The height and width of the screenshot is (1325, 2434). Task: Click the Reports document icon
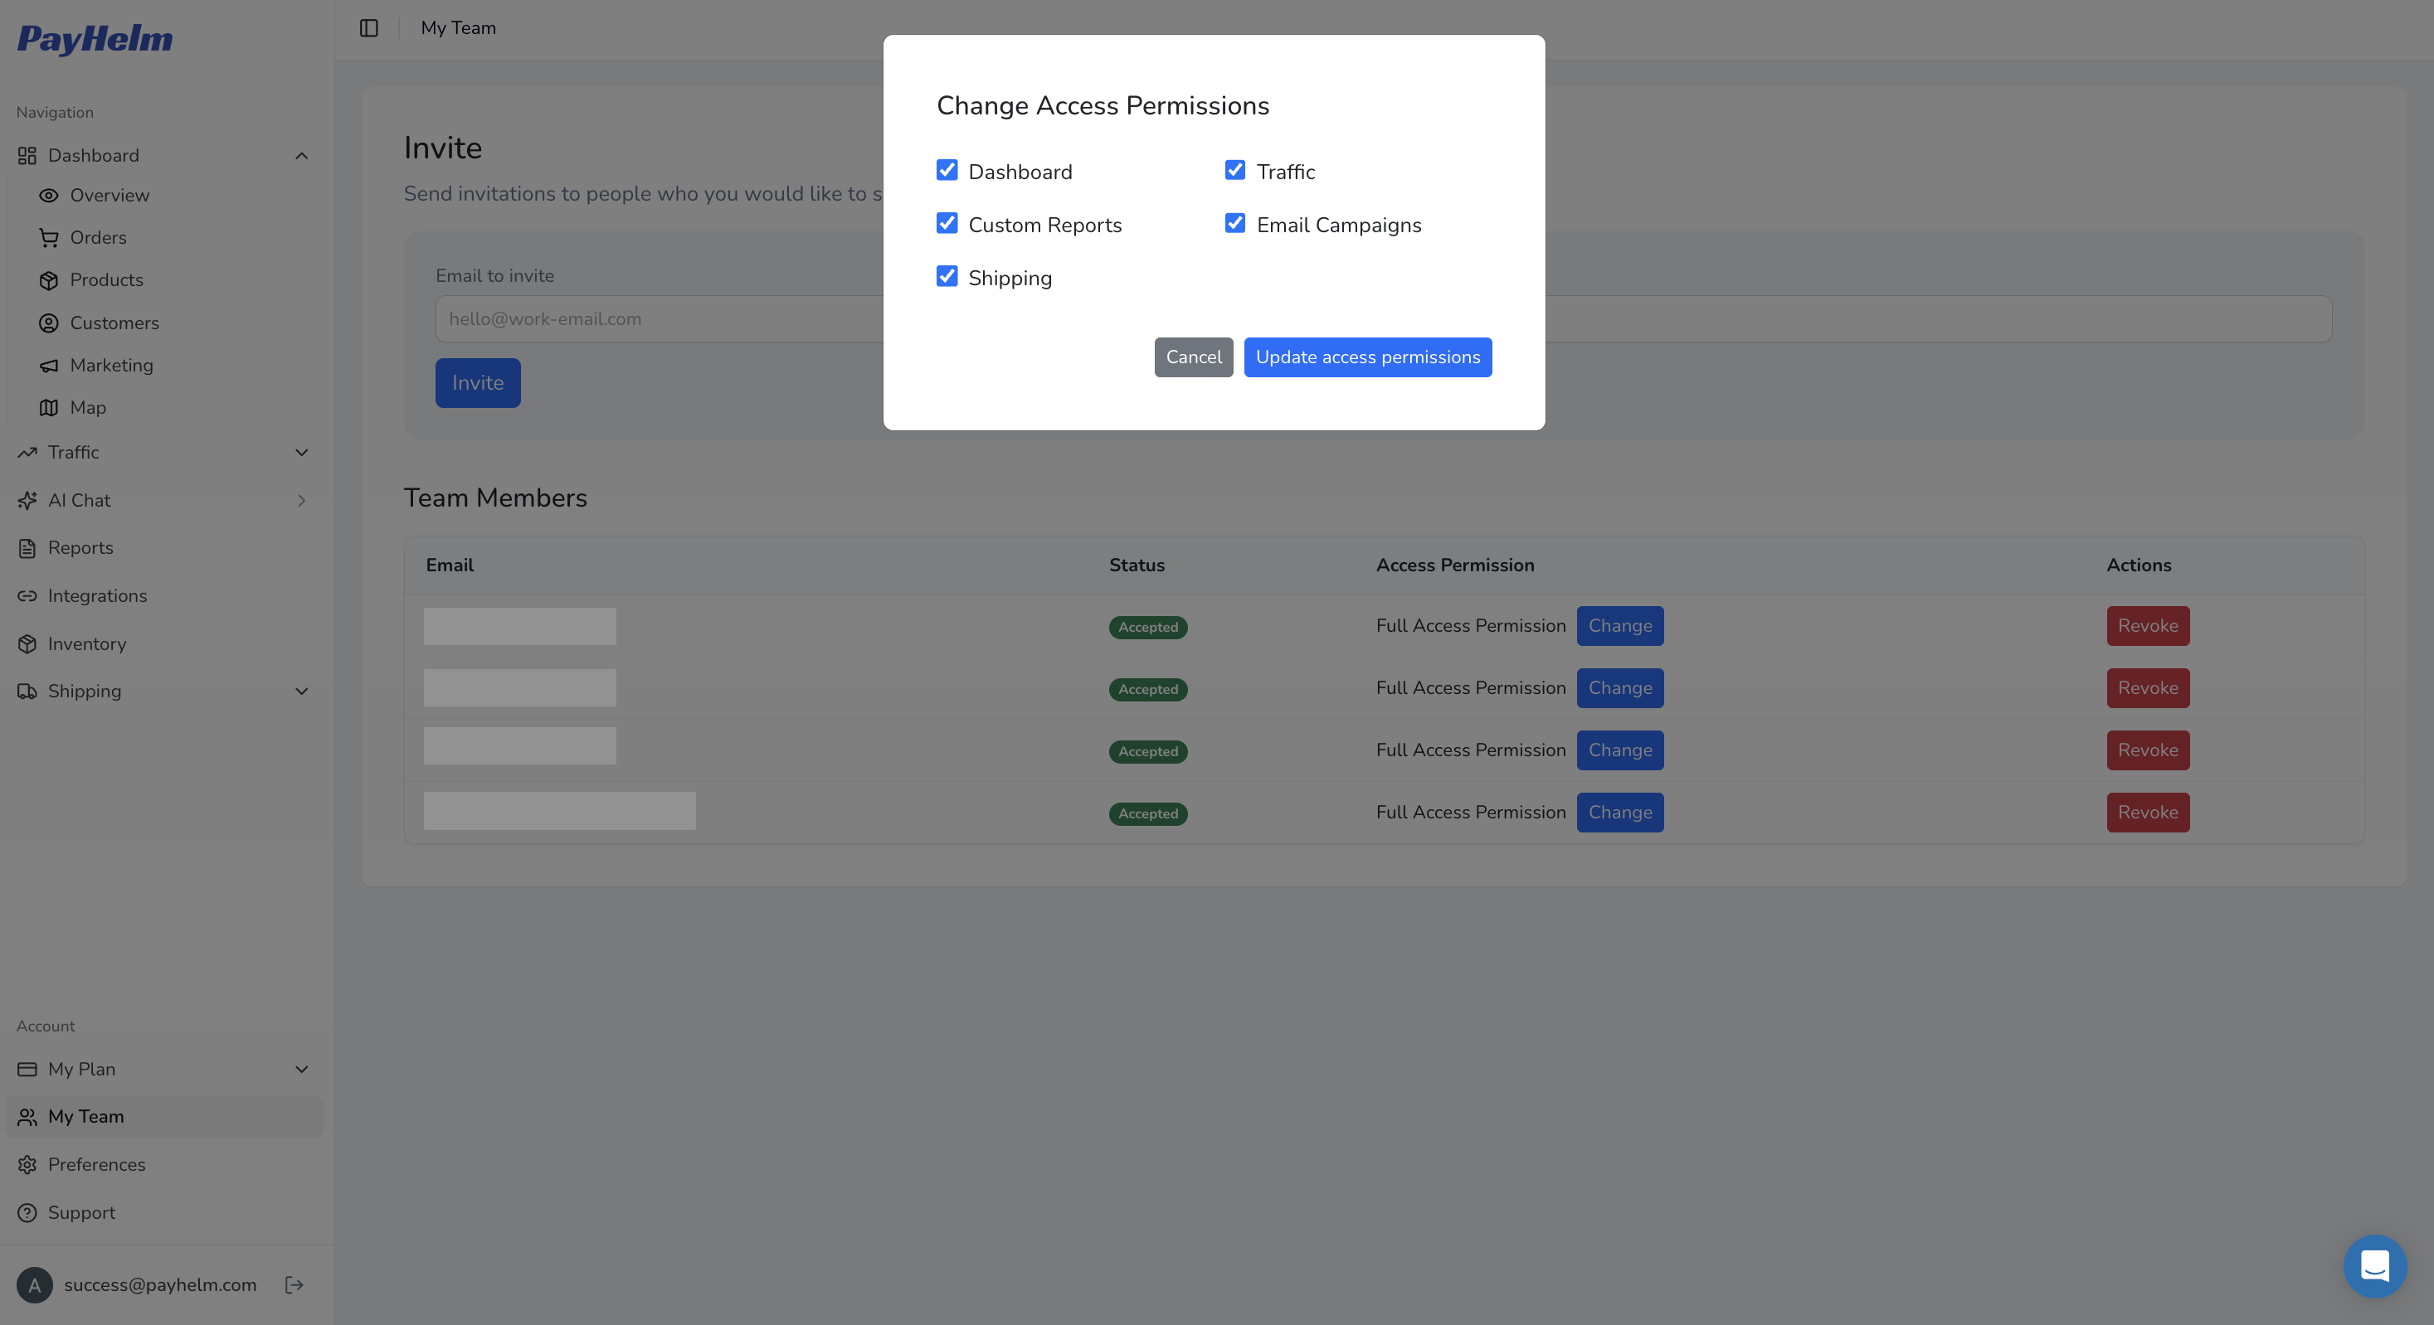pos(27,548)
